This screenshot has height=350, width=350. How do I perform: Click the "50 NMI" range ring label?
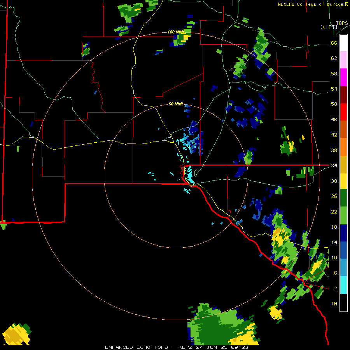coord(176,104)
